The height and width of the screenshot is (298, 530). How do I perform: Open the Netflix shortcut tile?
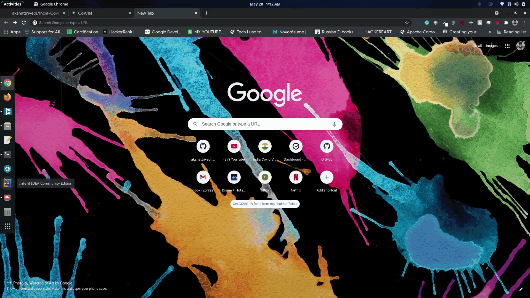[296, 177]
